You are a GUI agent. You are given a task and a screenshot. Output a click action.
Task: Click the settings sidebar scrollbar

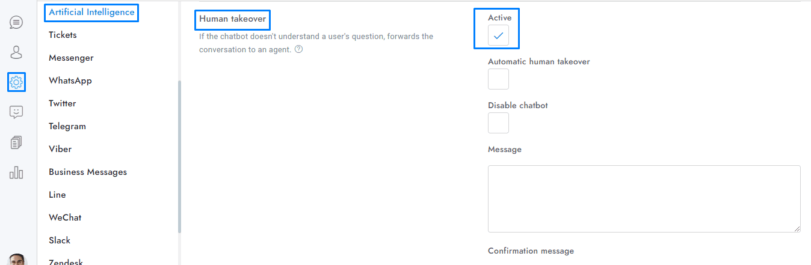pos(179,156)
